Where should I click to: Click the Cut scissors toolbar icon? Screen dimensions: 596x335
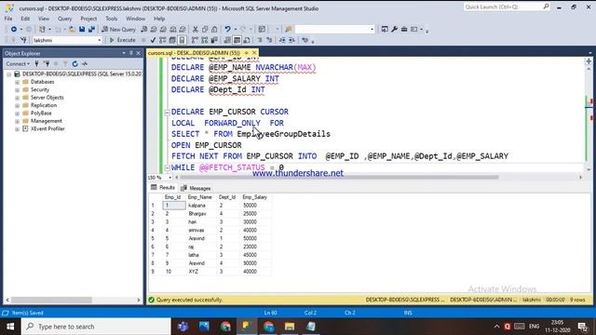(x=196, y=29)
